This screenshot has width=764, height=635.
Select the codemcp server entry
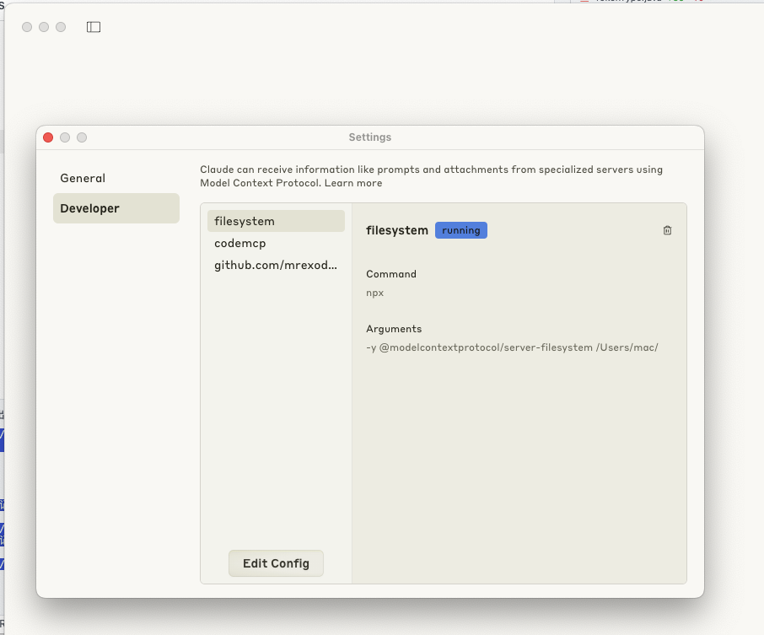[x=240, y=243]
